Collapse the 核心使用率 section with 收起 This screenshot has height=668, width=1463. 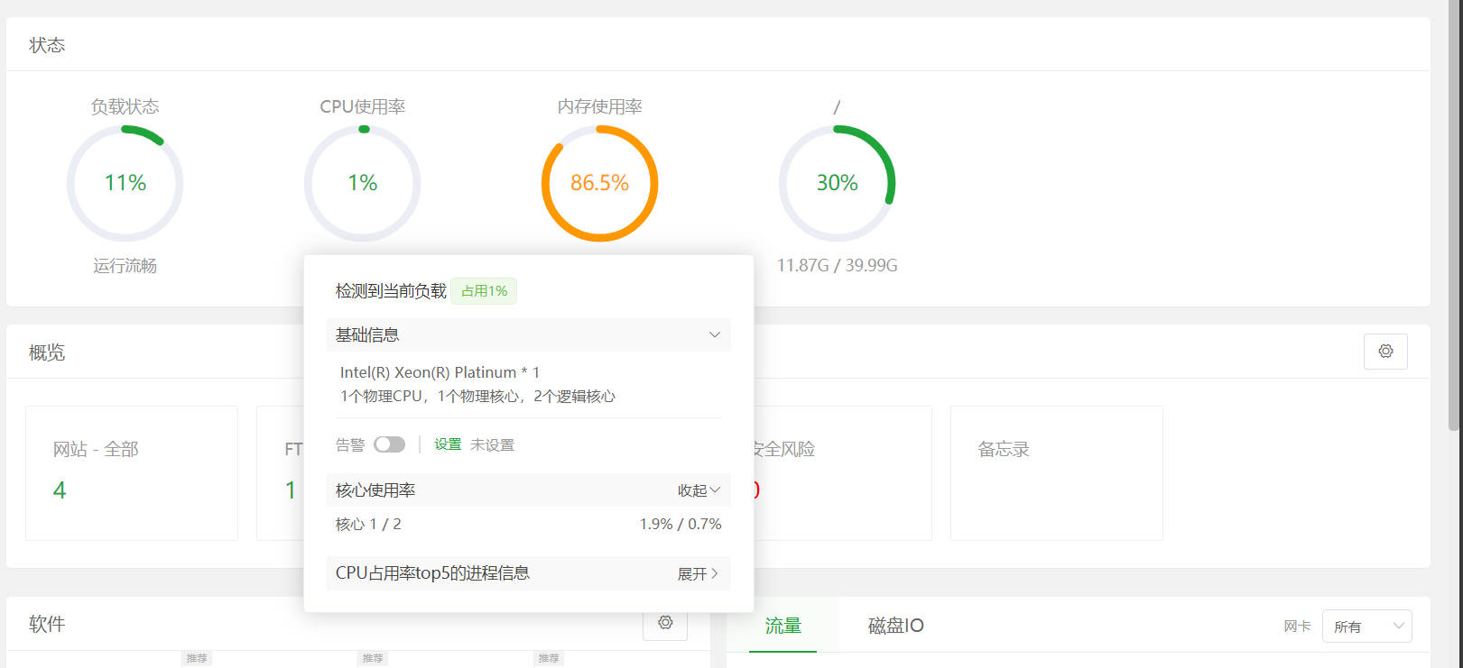pyautogui.click(x=699, y=490)
